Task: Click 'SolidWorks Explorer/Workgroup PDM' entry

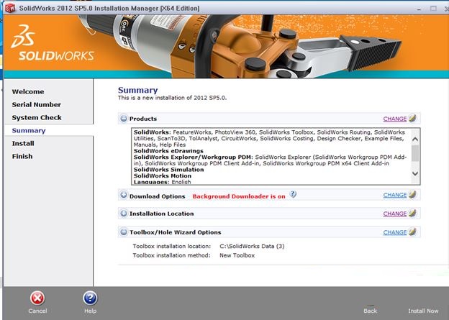Action: tap(194, 157)
